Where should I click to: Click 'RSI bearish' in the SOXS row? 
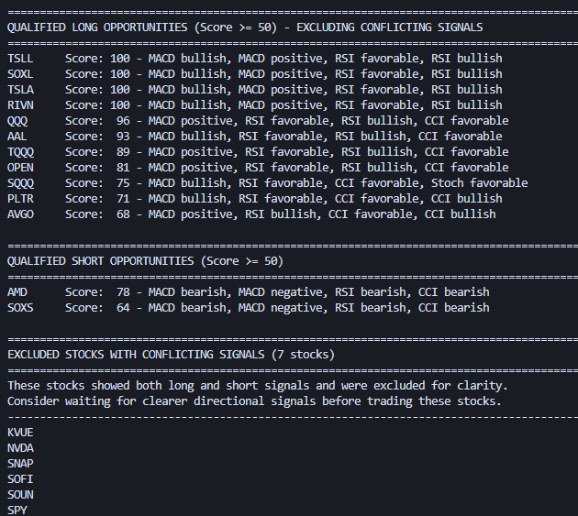[370, 308]
